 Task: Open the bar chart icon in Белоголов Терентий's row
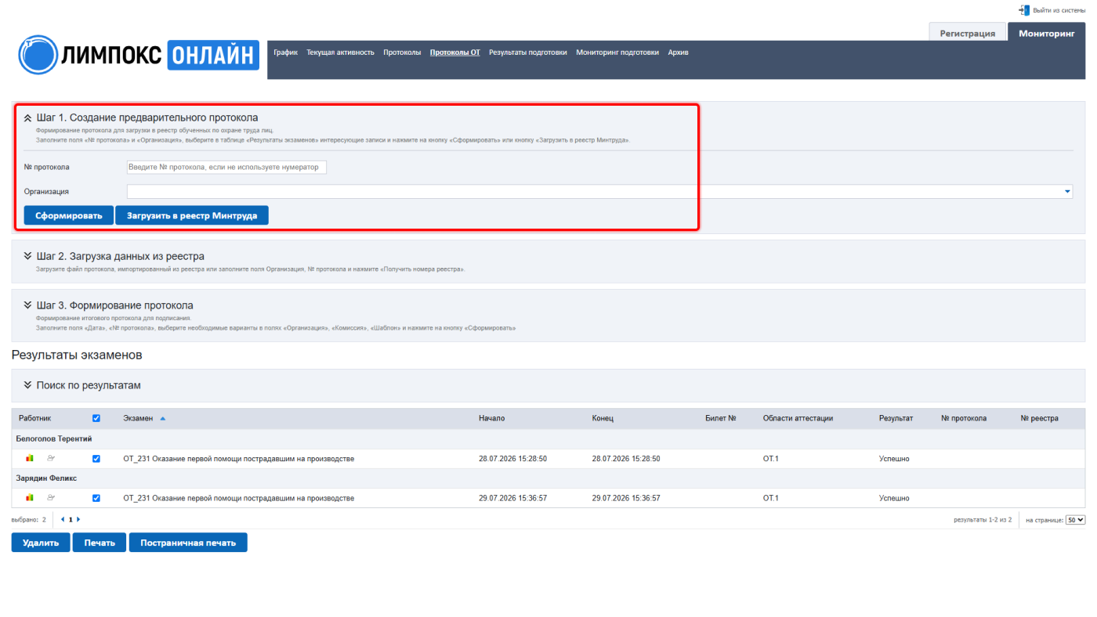30,458
